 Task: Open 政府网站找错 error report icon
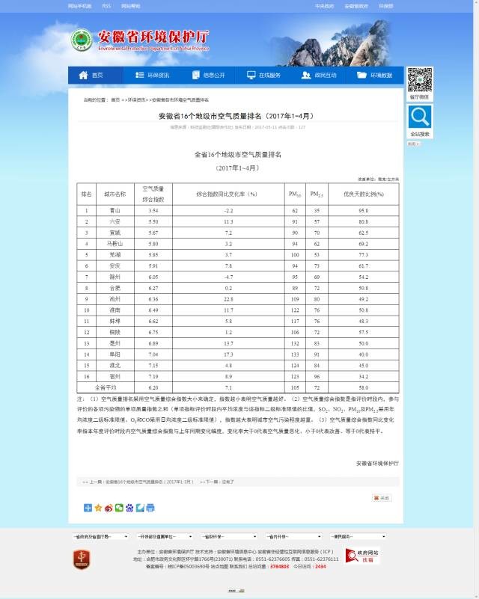pyautogui.click(x=362, y=555)
